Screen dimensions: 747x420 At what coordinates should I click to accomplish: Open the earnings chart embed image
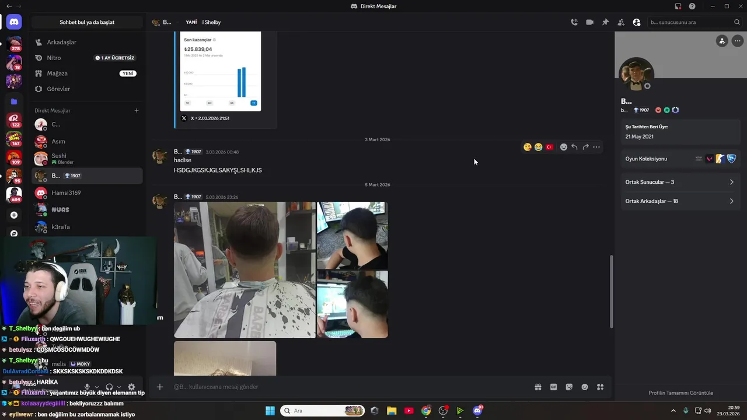[221, 71]
